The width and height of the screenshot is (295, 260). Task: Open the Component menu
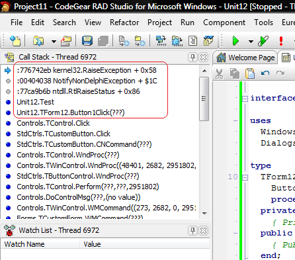click(224, 22)
